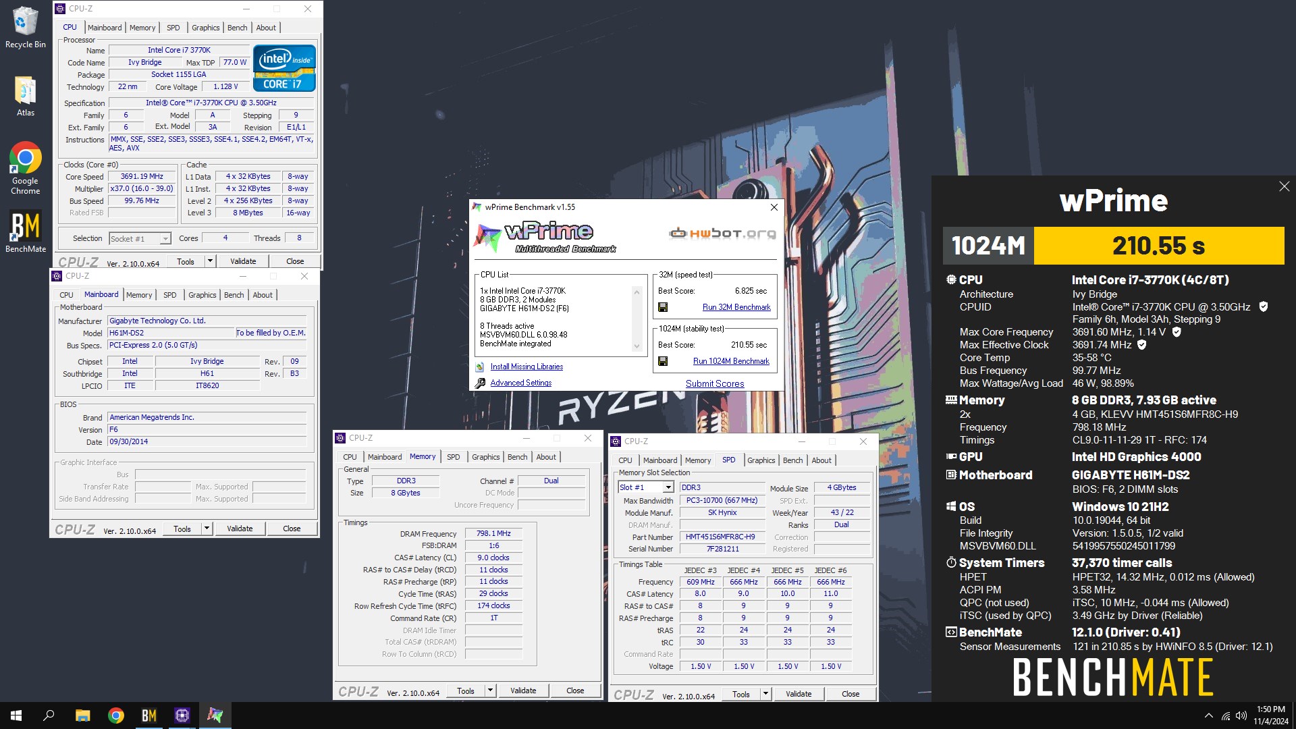Screen dimensions: 1296x729
Task: Run the 32M Benchmark
Action: (736, 307)
